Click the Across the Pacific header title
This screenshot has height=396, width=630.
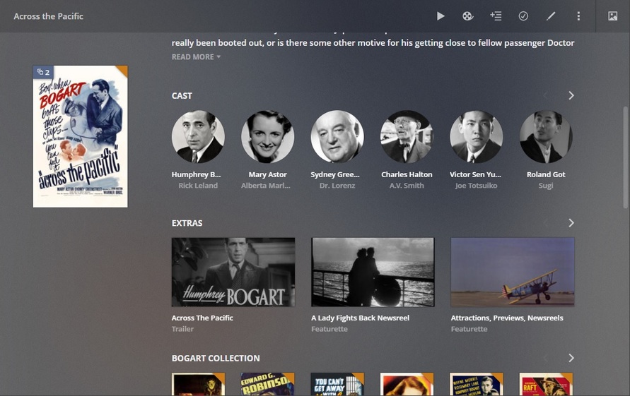tap(48, 16)
